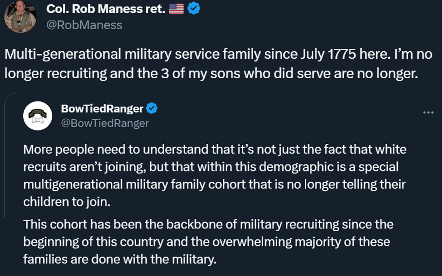Click BowTiedRanger's blue verified checkmark
The width and height of the screenshot is (442, 276).
pos(152,108)
